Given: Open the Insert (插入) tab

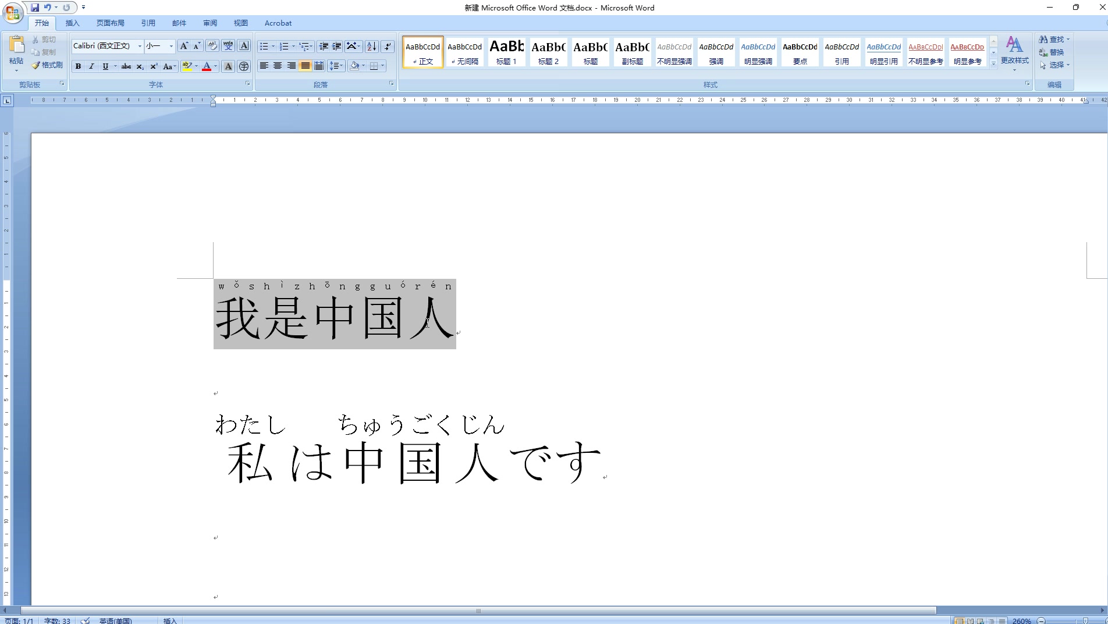Looking at the screenshot, I should pyautogui.click(x=72, y=23).
